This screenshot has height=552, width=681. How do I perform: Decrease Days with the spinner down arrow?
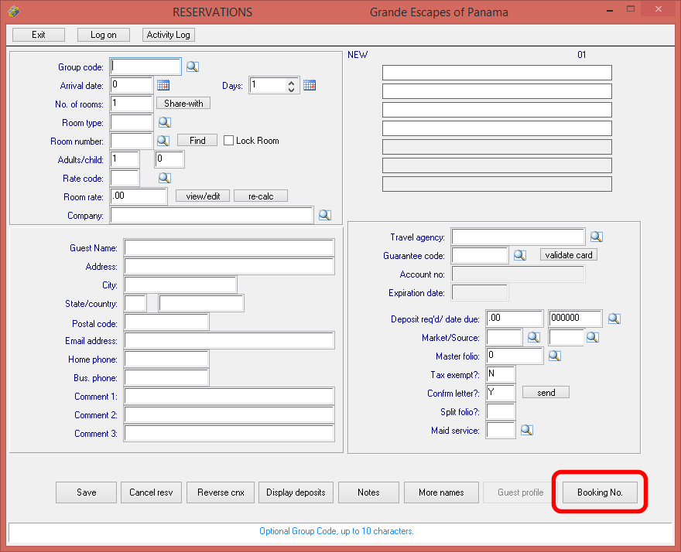[x=291, y=89]
